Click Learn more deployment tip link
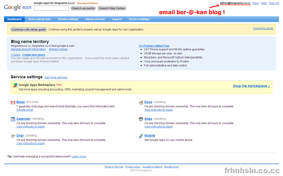The height and width of the screenshot is (176, 283). [79, 157]
